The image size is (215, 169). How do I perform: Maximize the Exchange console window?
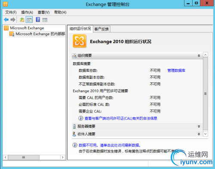coord(196,3)
